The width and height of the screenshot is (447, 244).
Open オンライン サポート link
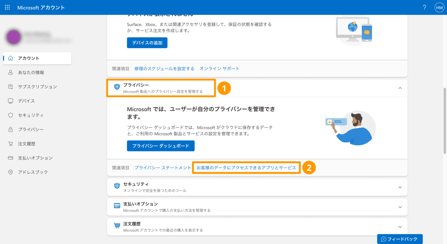(x=219, y=69)
